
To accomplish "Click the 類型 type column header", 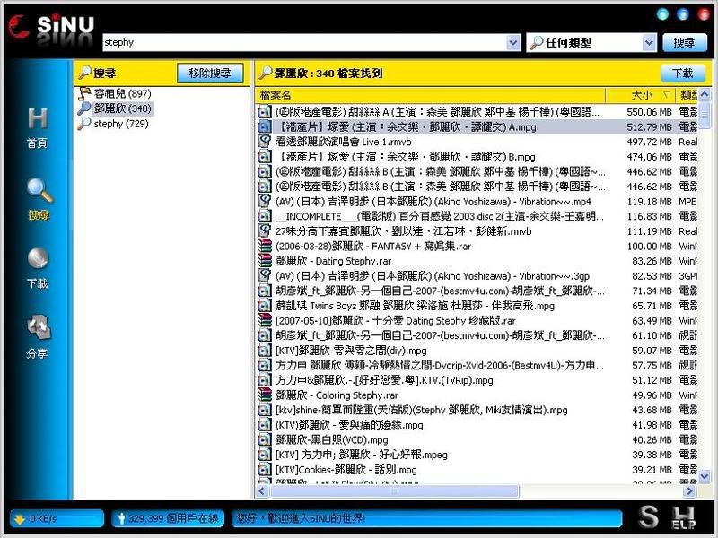I will (687, 95).
